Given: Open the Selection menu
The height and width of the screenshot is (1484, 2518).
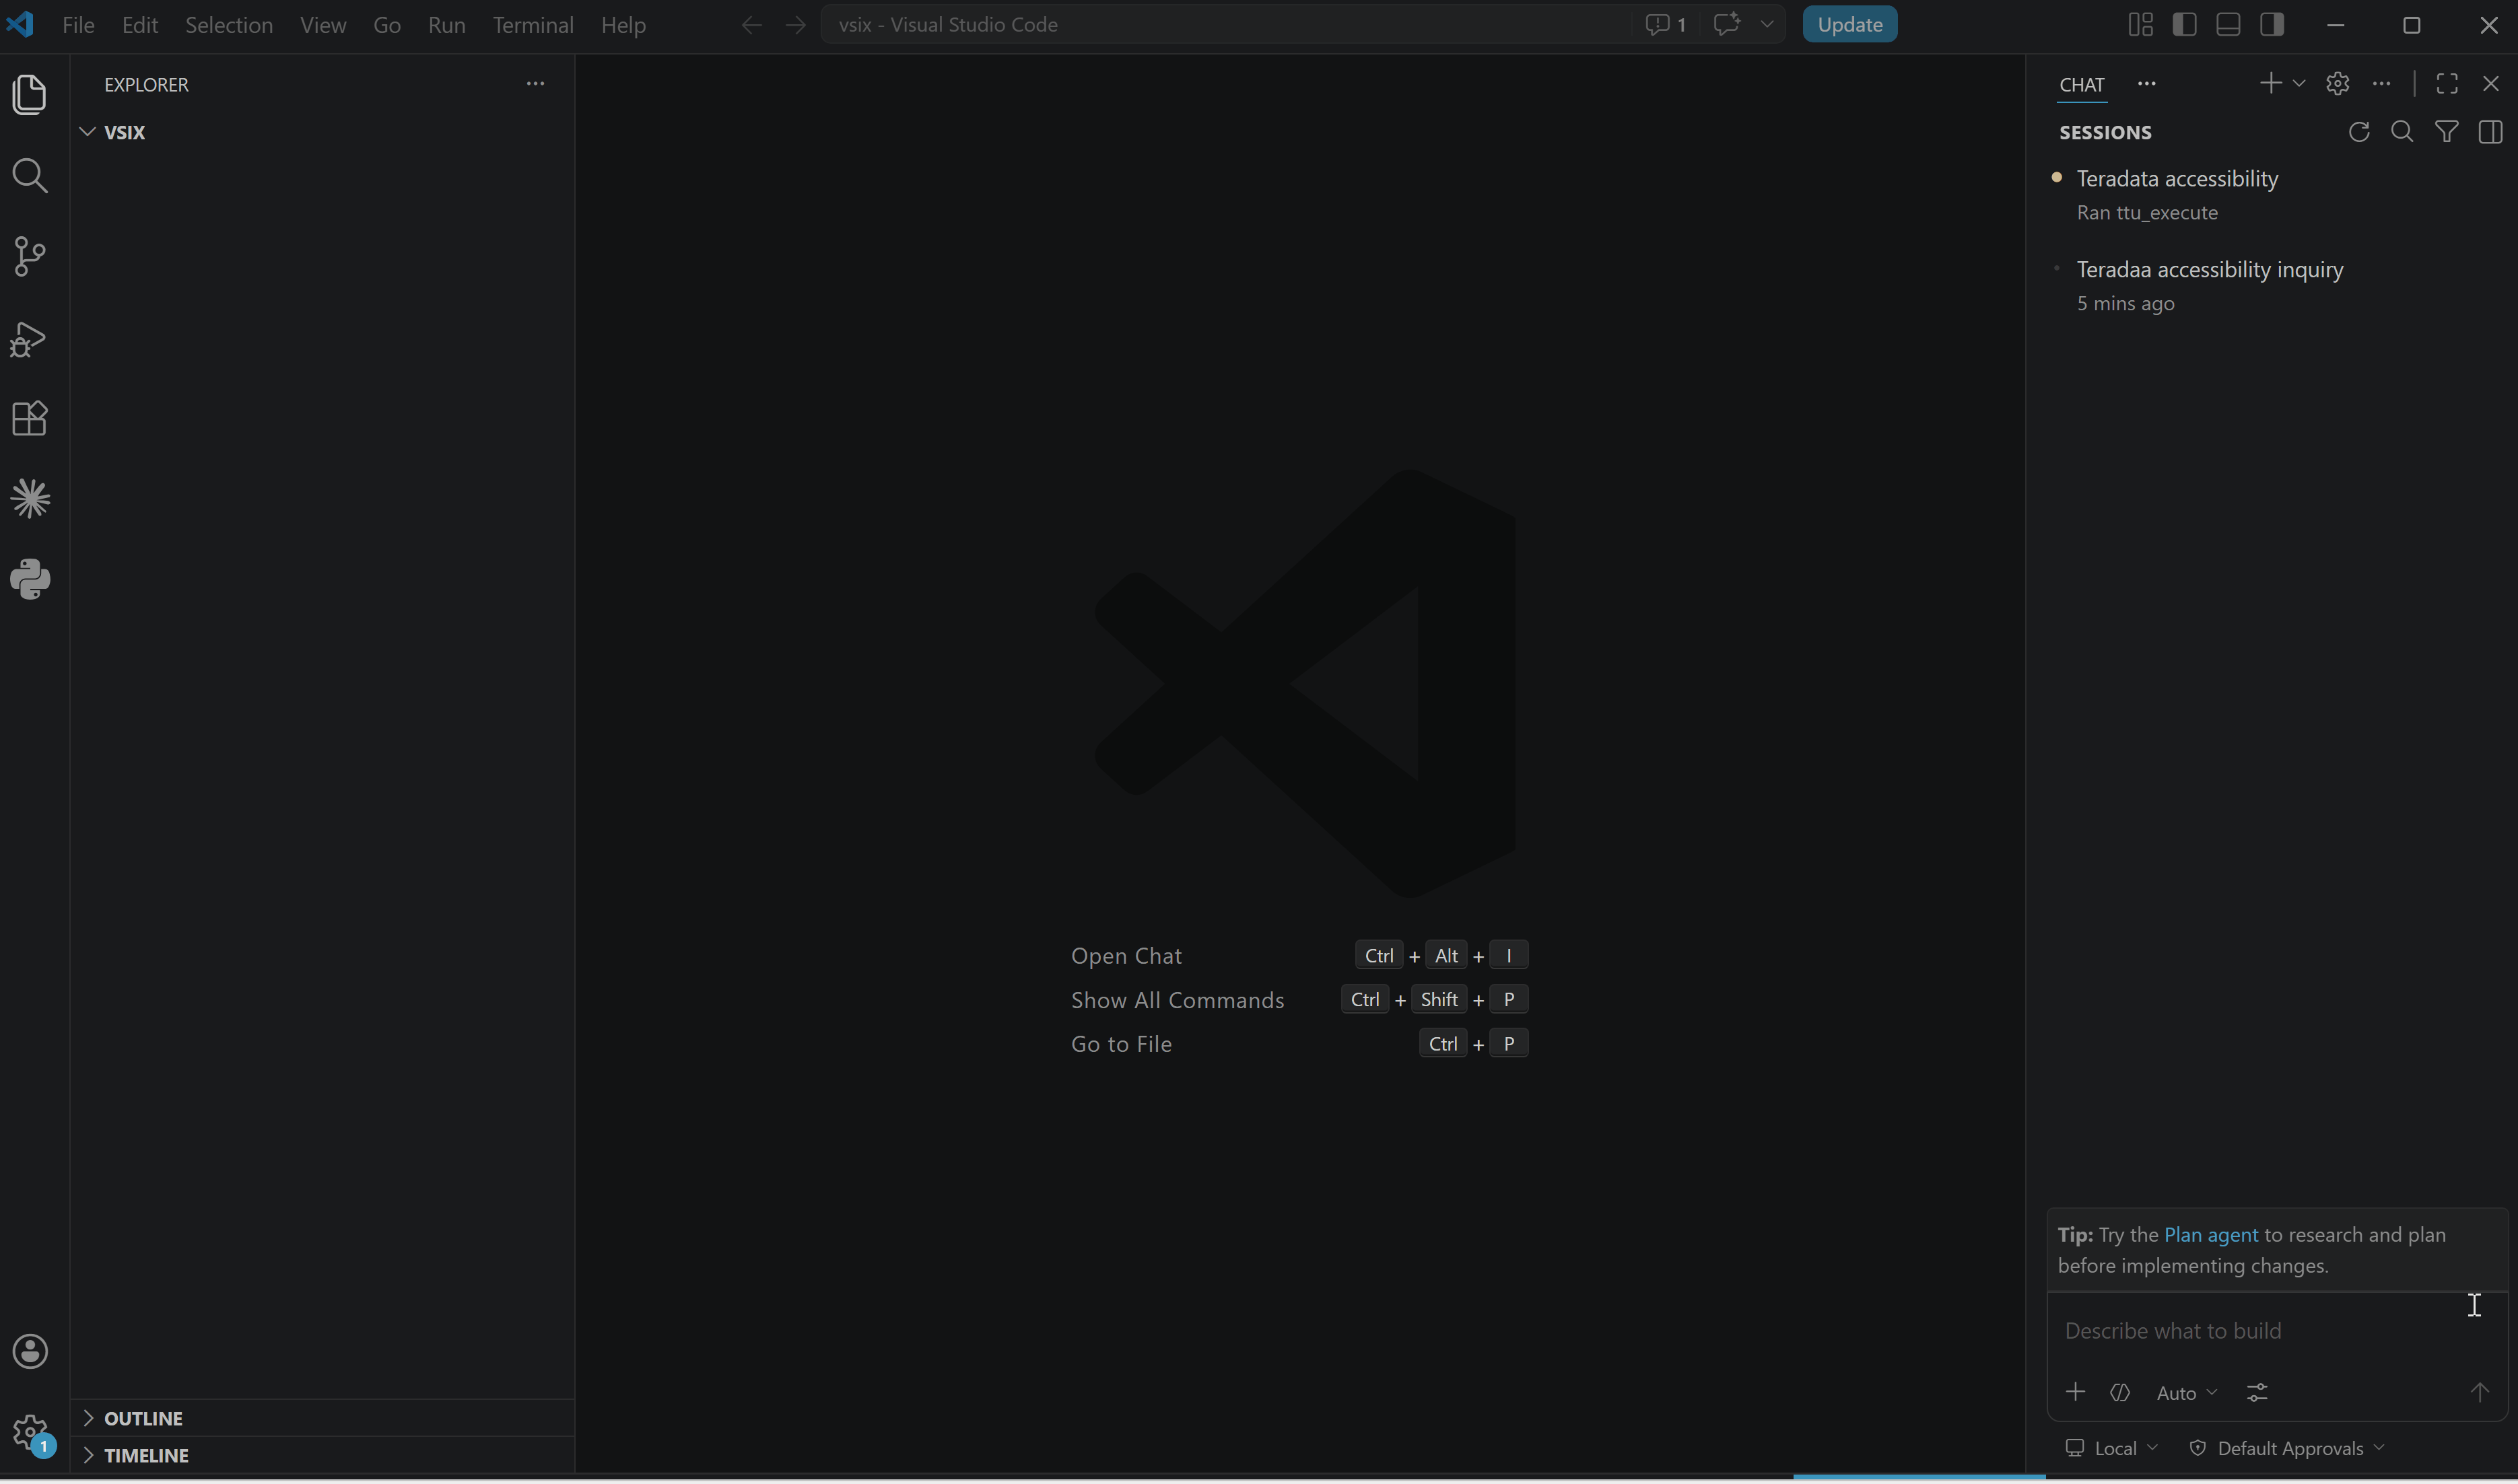Looking at the screenshot, I should [x=228, y=25].
